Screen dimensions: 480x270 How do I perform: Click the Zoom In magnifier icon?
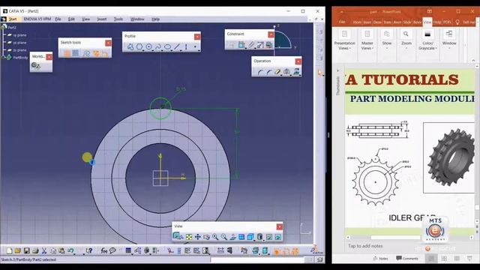[215, 237]
